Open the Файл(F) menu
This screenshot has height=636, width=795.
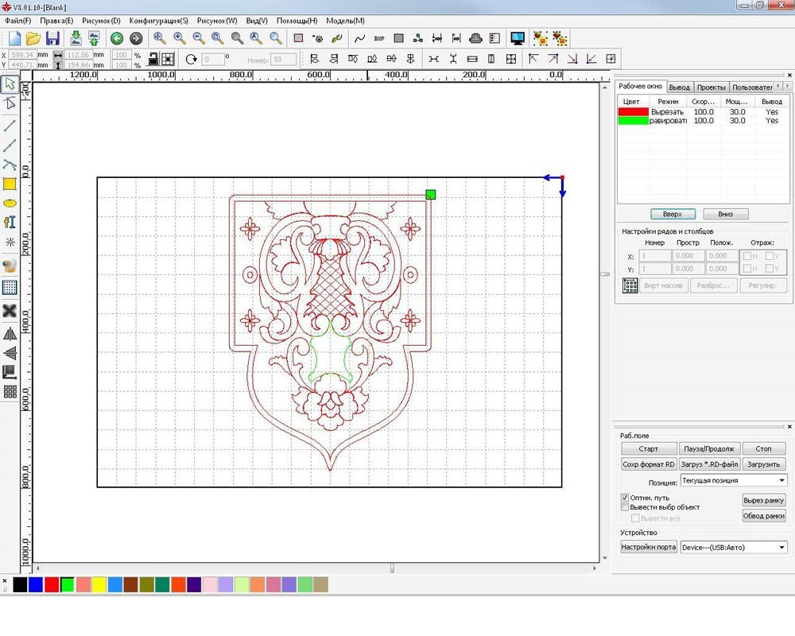point(17,21)
